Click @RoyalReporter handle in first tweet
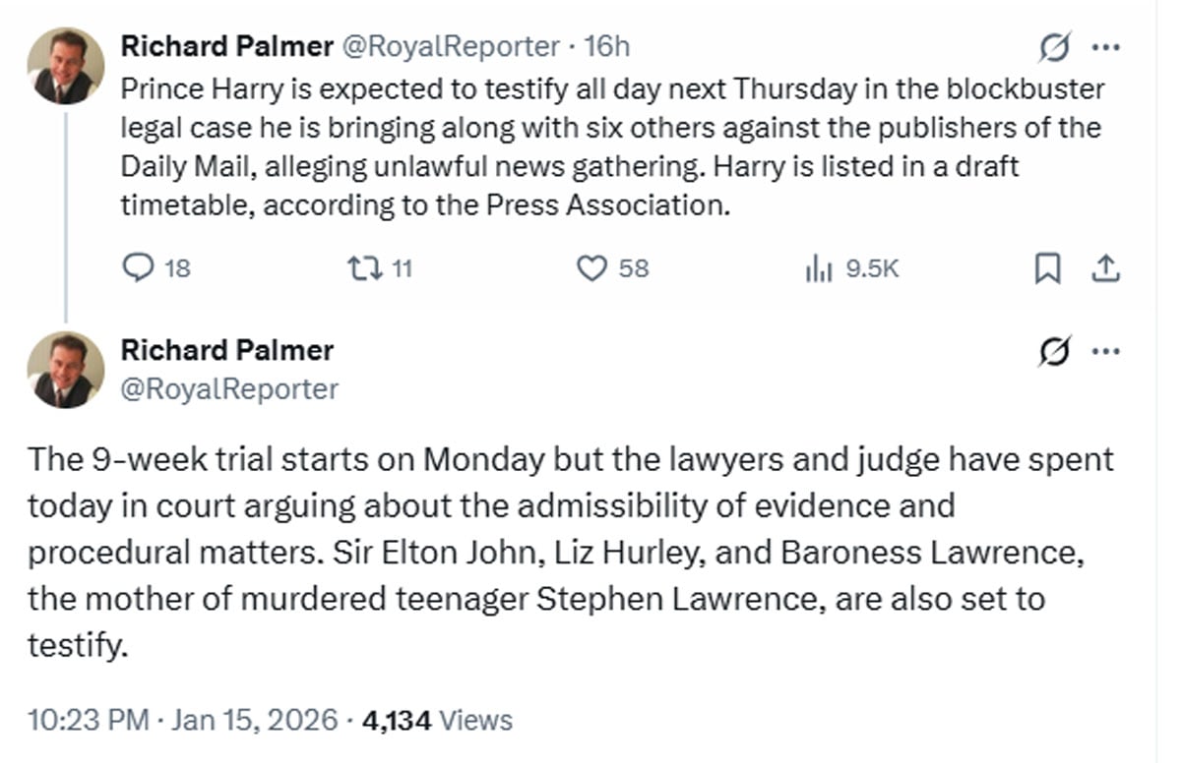The height and width of the screenshot is (763, 1181). pos(449,45)
